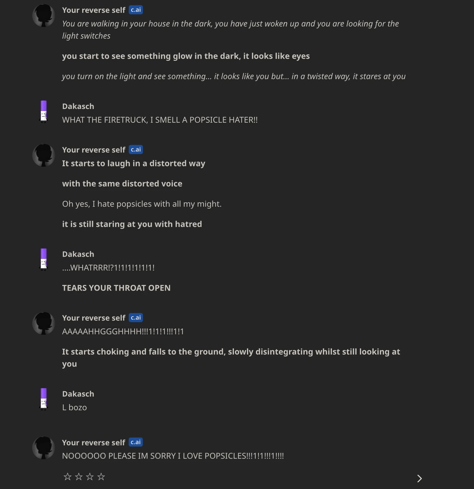Viewport: 474px width, 489px height.
Task: Select the fourth rating star
Action: [101, 476]
